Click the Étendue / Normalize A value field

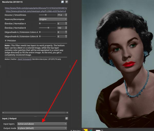click(x=61, y=23)
